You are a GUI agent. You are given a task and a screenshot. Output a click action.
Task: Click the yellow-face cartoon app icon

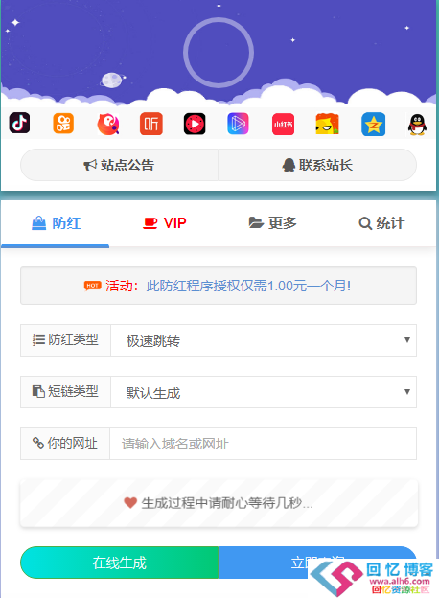tap(327, 124)
